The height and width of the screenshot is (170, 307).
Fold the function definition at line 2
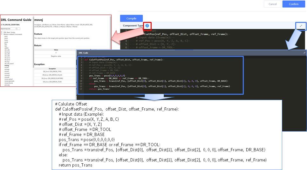pos(83,60)
